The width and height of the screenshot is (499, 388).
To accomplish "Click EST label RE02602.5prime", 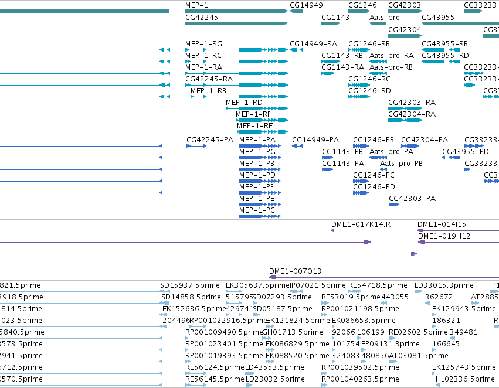I will coord(418,333).
